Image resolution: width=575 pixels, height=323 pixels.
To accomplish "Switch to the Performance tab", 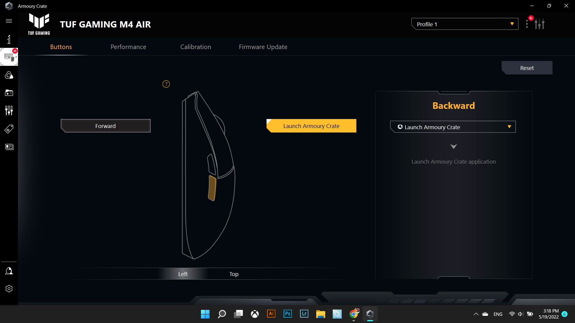I will [128, 47].
